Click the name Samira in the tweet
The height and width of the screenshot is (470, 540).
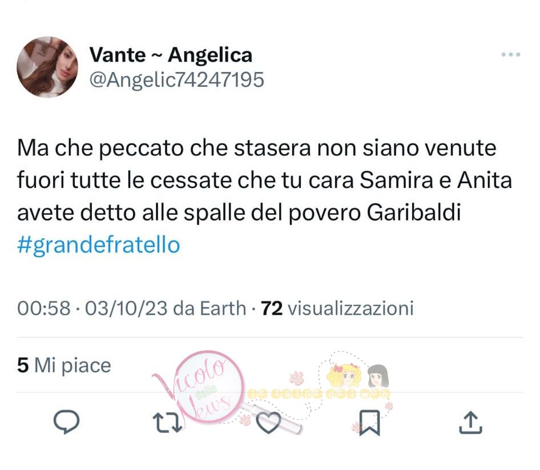click(396, 180)
